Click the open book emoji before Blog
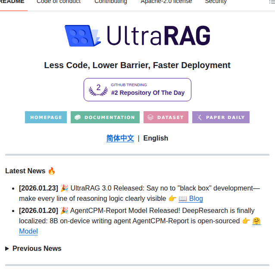Image resolution: width=275 pixels, height=275 pixels. click(x=183, y=199)
